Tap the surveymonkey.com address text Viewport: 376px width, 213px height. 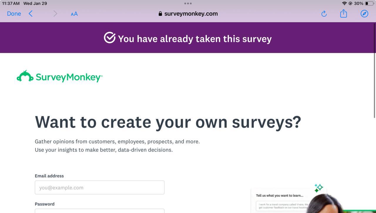click(191, 14)
